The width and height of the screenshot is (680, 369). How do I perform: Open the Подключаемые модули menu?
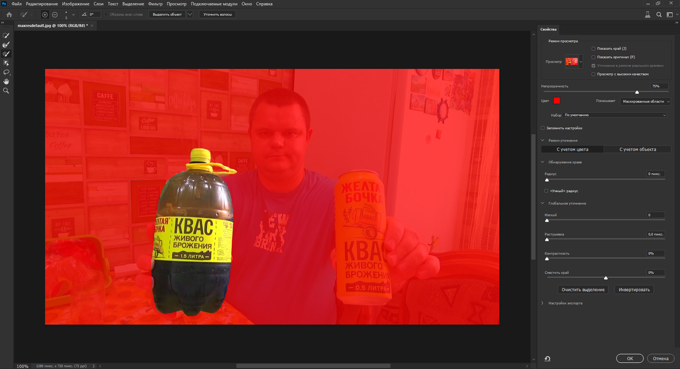point(214,4)
